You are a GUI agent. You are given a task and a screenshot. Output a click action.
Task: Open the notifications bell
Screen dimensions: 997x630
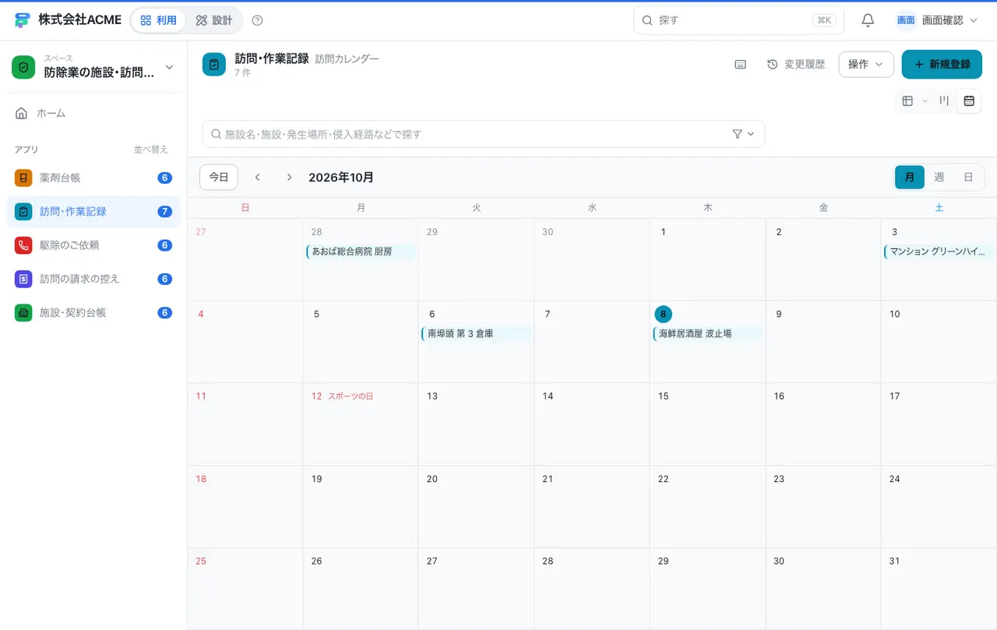coord(868,20)
